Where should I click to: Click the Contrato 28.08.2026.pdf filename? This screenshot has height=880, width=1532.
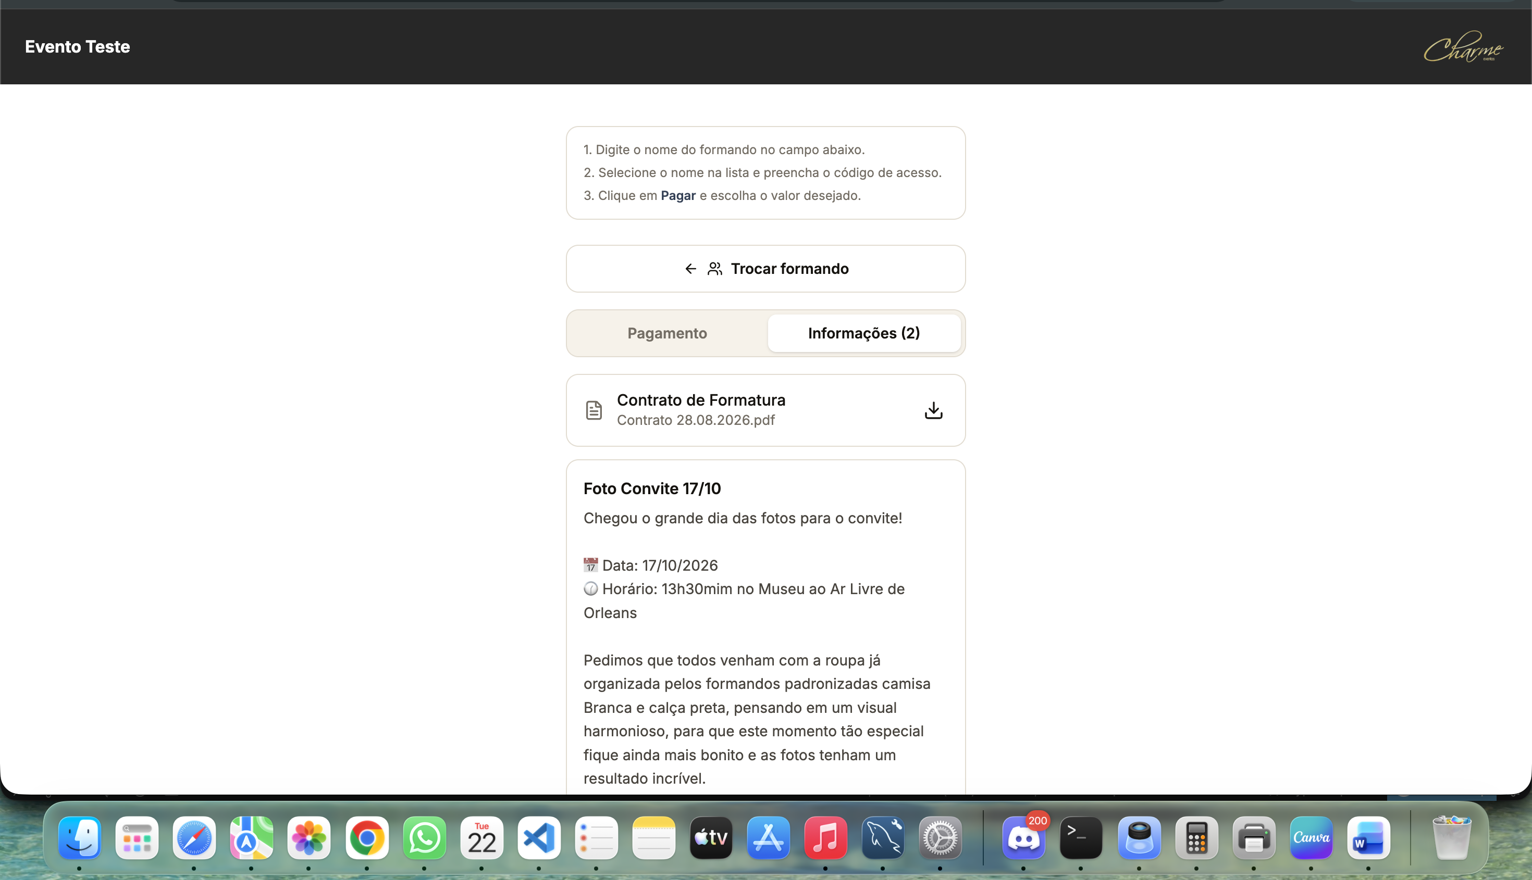point(696,420)
